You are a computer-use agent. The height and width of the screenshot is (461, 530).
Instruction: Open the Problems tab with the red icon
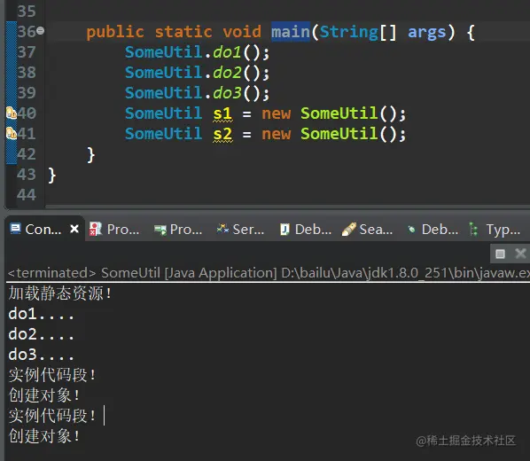[x=114, y=230]
